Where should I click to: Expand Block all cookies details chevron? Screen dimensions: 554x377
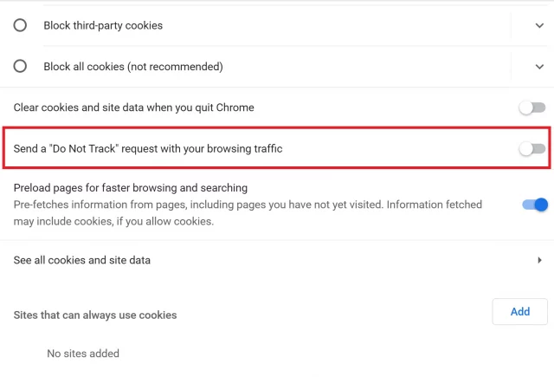point(539,67)
